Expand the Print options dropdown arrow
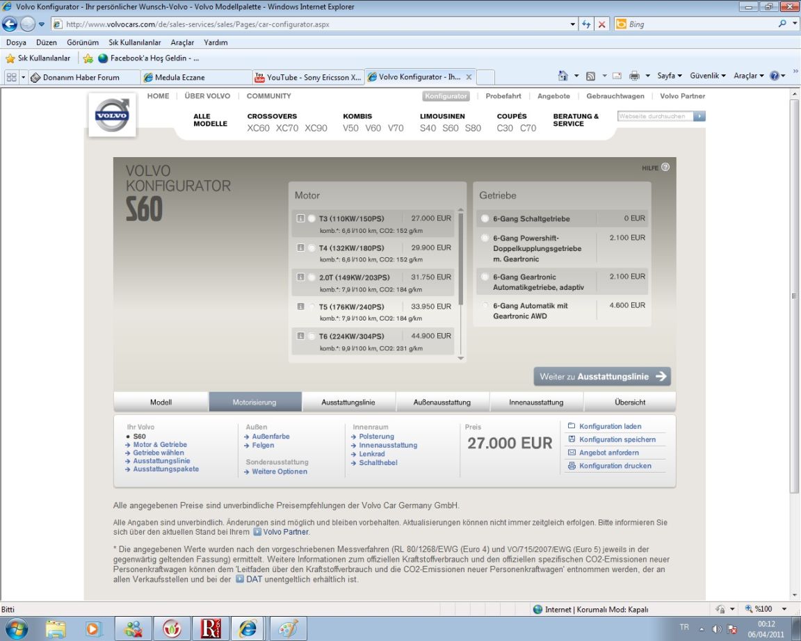Viewport: 801px width, 641px height. coord(647,76)
